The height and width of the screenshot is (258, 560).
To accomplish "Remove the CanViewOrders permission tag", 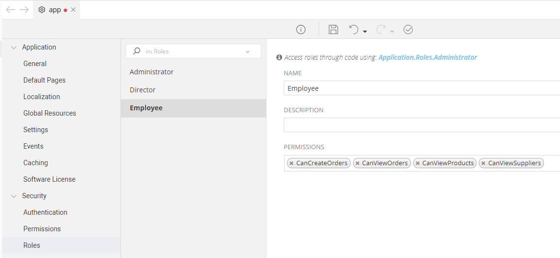I will (x=357, y=163).
